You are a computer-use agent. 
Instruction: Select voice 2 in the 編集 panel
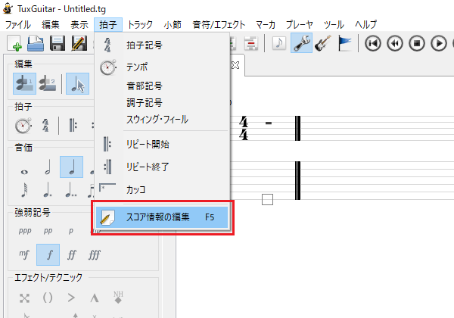48,84
